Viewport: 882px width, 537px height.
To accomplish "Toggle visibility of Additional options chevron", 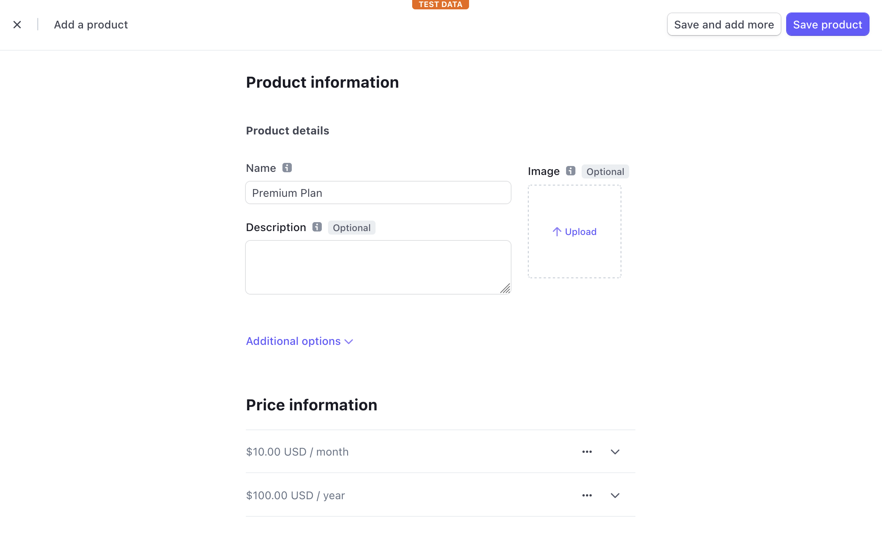I will click(348, 340).
